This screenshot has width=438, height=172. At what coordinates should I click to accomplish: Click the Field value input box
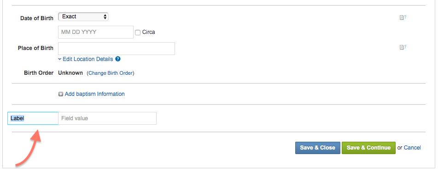[x=107, y=118]
